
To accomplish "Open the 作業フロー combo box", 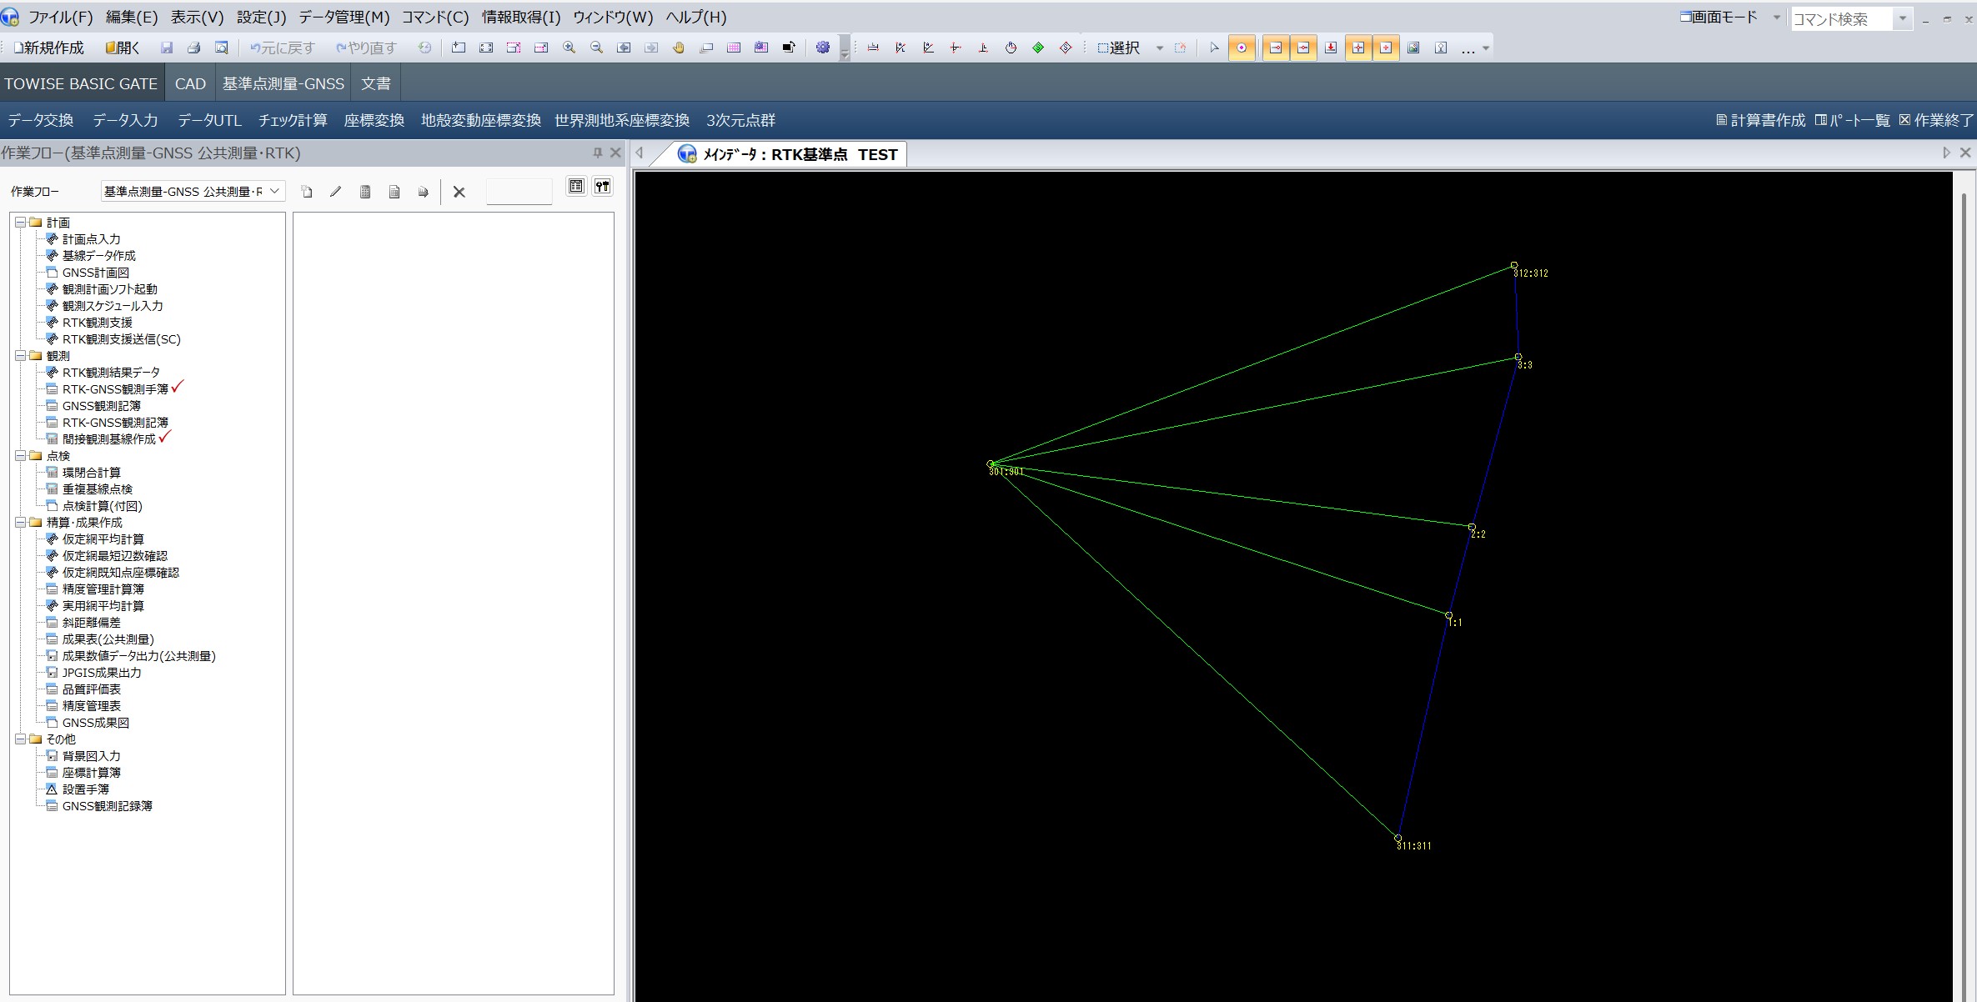I will 193,192.
